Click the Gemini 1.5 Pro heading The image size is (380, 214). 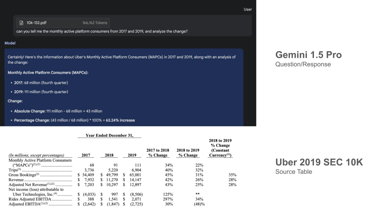click(x=308, y=55)
